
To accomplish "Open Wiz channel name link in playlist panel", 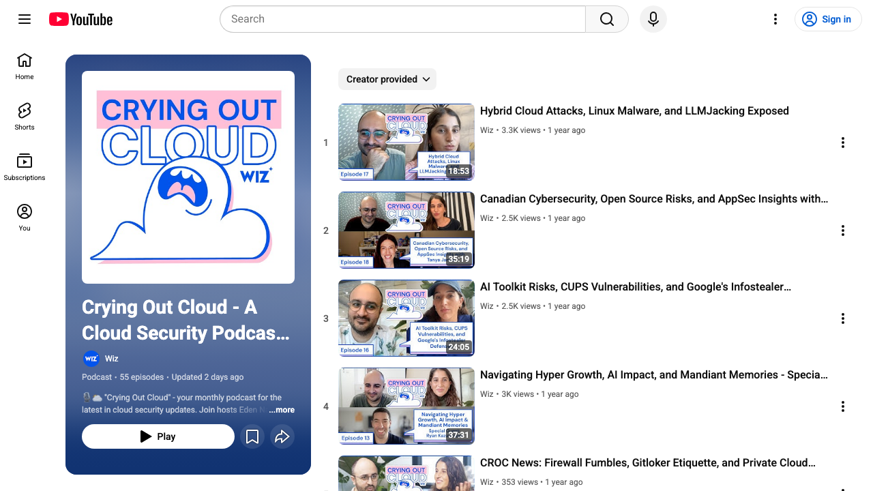I will [x=112, y=359].
